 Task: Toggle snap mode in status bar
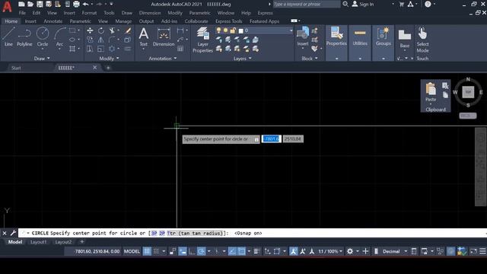tap(156, 251)
